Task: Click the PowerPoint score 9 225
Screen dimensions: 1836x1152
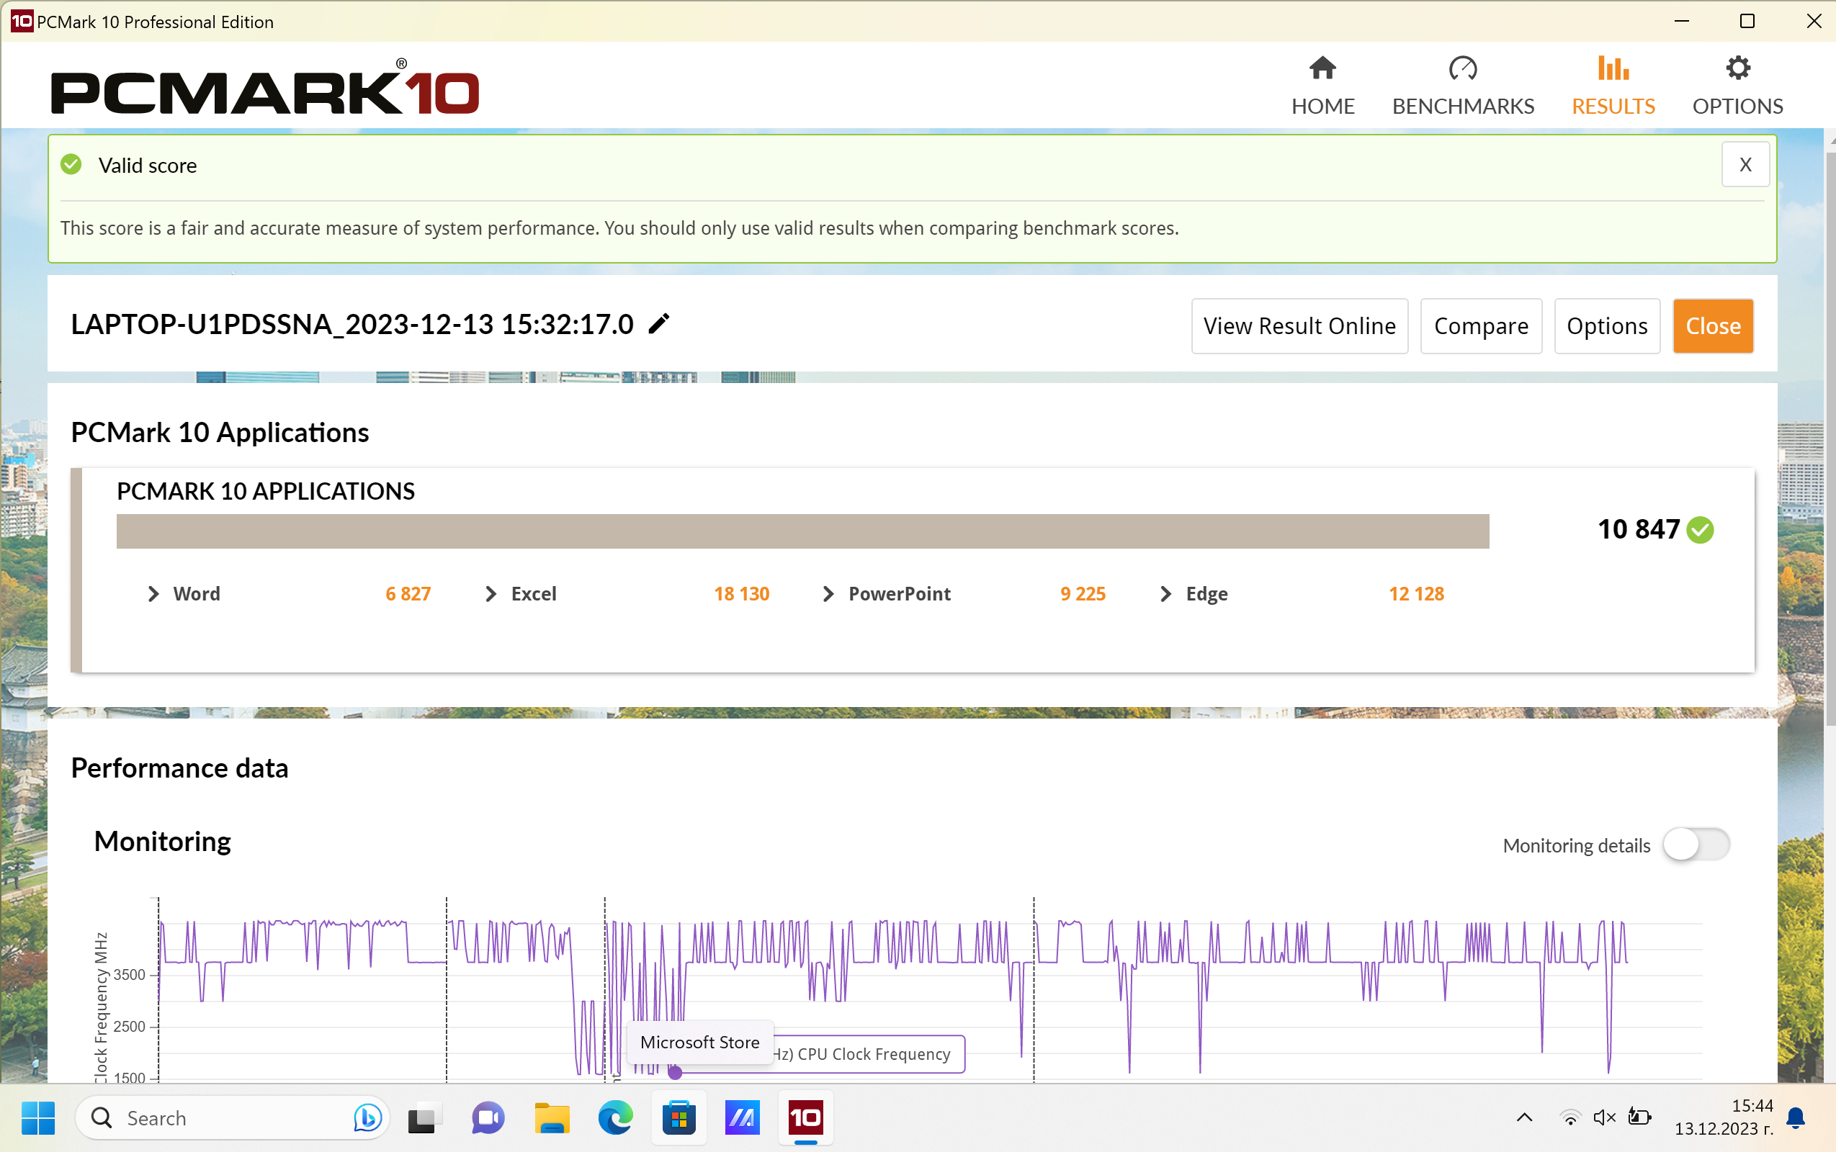Action: coord(1083,593)
